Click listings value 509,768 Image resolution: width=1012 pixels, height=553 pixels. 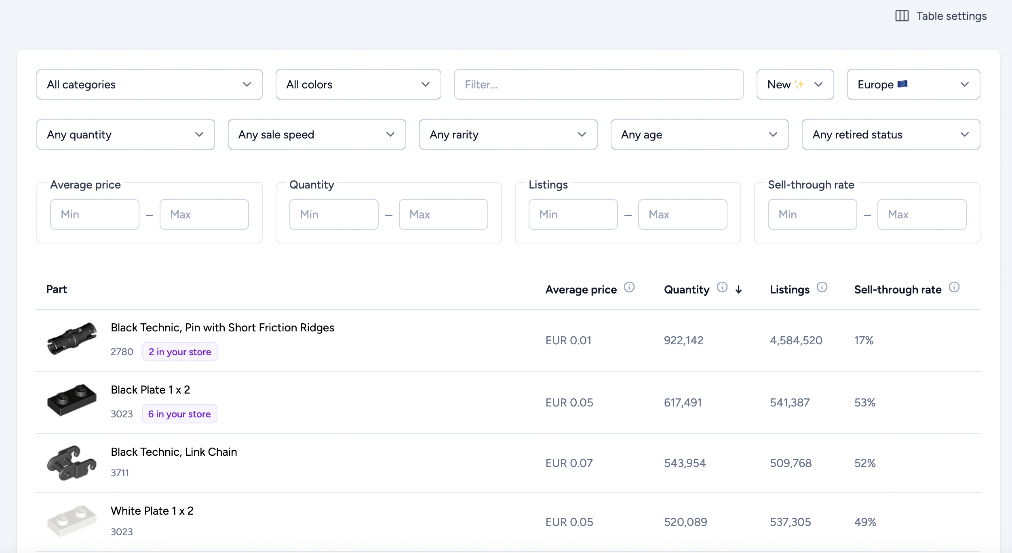coord(791,463)
